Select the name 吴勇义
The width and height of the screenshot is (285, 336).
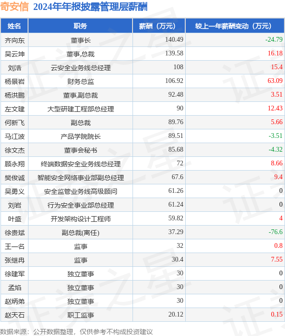15,191
